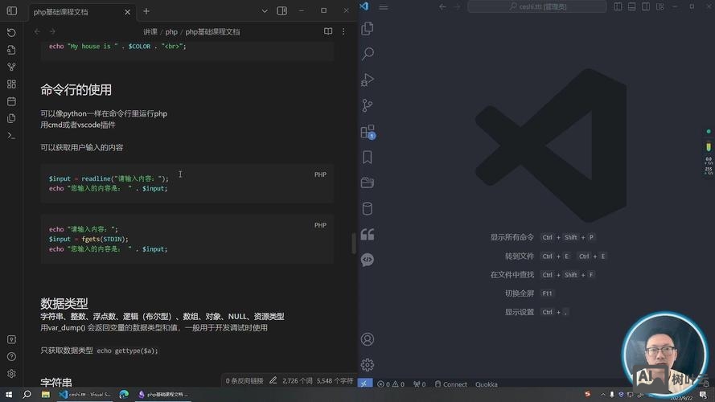This screenshot has height=402, width=715.
Task: Open the VS Code Explorer view
Action: (x=368, y=28)
